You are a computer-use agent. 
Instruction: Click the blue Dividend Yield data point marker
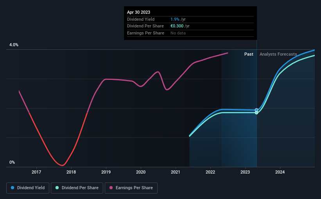tap(256, 110)
